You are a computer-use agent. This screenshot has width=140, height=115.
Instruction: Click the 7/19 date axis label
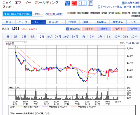(87, 104)
